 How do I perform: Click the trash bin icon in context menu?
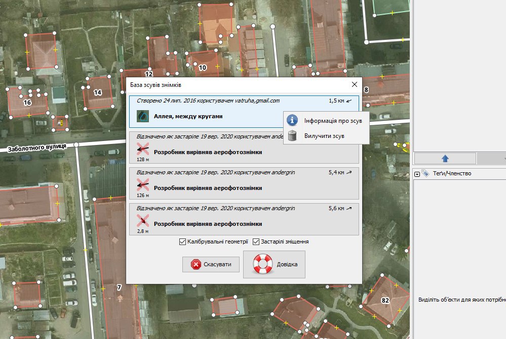coord(292,135)
